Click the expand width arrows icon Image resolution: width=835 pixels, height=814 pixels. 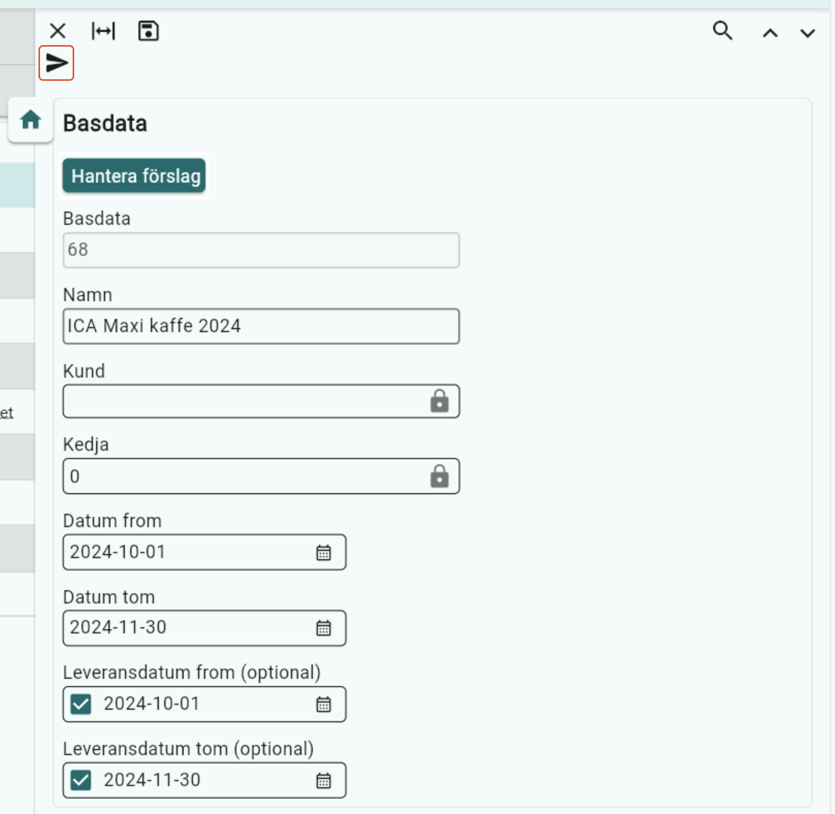(x=103, y=31)
